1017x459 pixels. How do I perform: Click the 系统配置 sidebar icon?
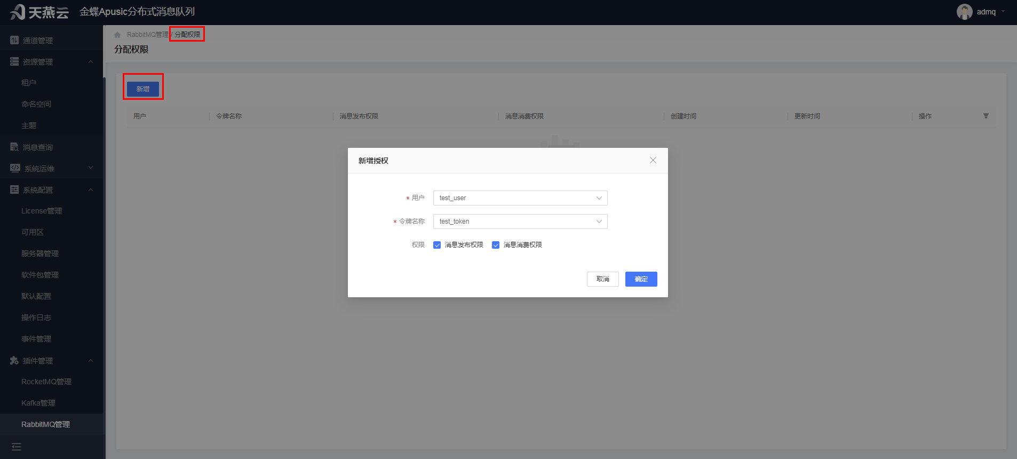coord(14,189)
